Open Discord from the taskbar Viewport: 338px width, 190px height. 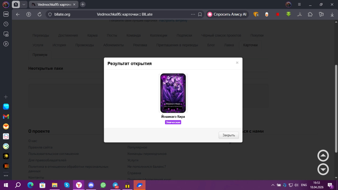91,185
